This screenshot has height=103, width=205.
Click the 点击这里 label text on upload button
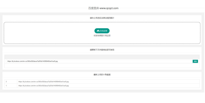point(104,31)
